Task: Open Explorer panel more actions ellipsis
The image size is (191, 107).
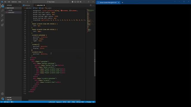Action: pos(19,5)
